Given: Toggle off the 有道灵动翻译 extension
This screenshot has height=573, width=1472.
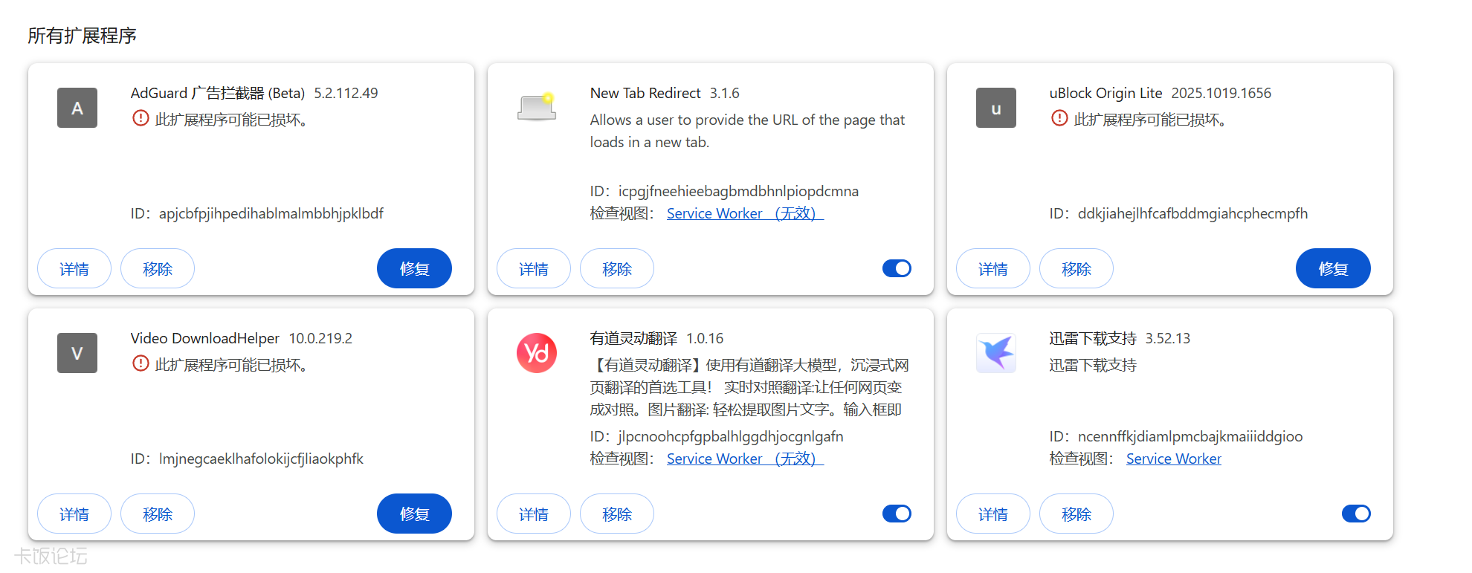Looking at the screenshot, I should 897,514.
